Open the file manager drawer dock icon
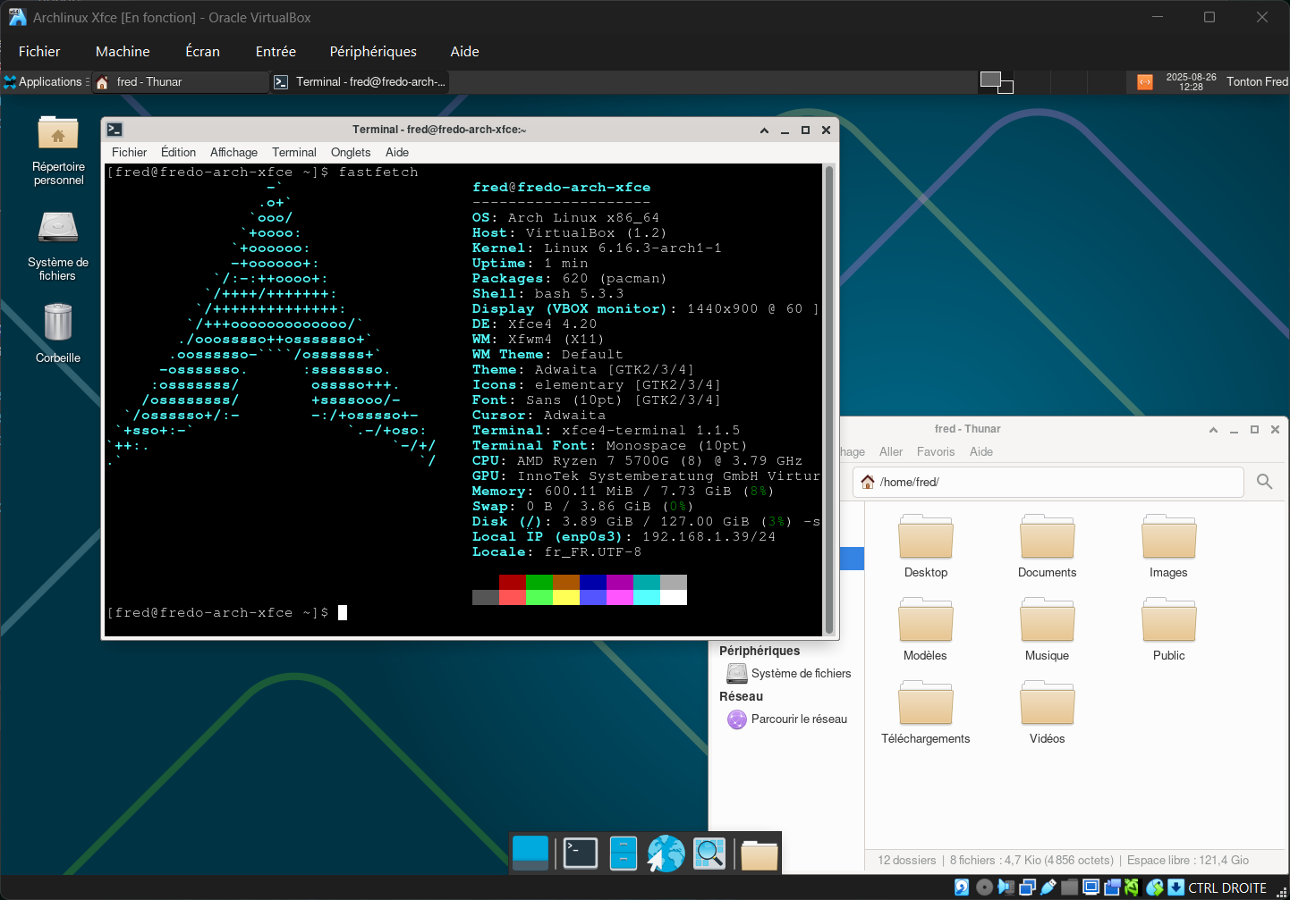Image resolution: width=1290 pixels, height=900 pixels. (x=624, y=854)
